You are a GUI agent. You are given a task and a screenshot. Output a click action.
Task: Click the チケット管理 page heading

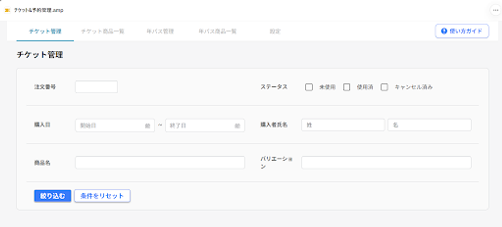pos(40,55)
